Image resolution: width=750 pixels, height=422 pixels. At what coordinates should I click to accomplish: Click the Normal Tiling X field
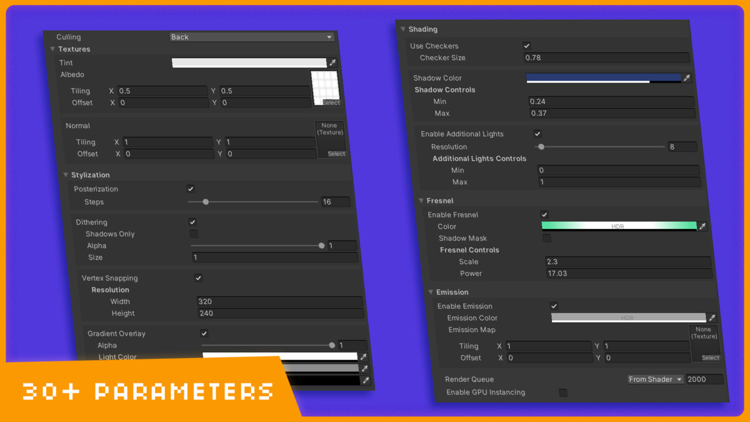168,142
